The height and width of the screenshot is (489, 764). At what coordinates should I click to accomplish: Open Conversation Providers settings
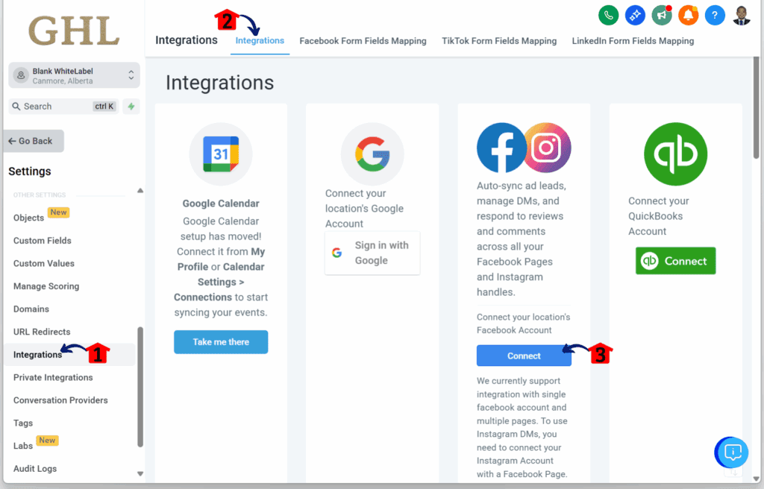[60, 400]
